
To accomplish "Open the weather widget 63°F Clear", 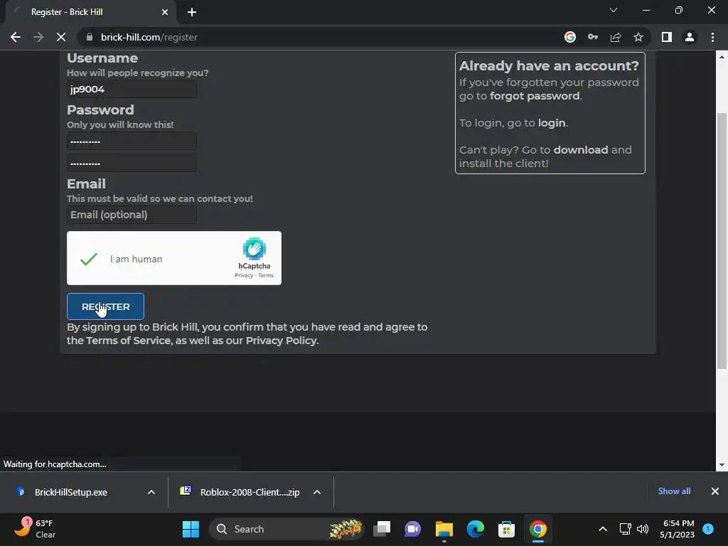I will [34, 529].
